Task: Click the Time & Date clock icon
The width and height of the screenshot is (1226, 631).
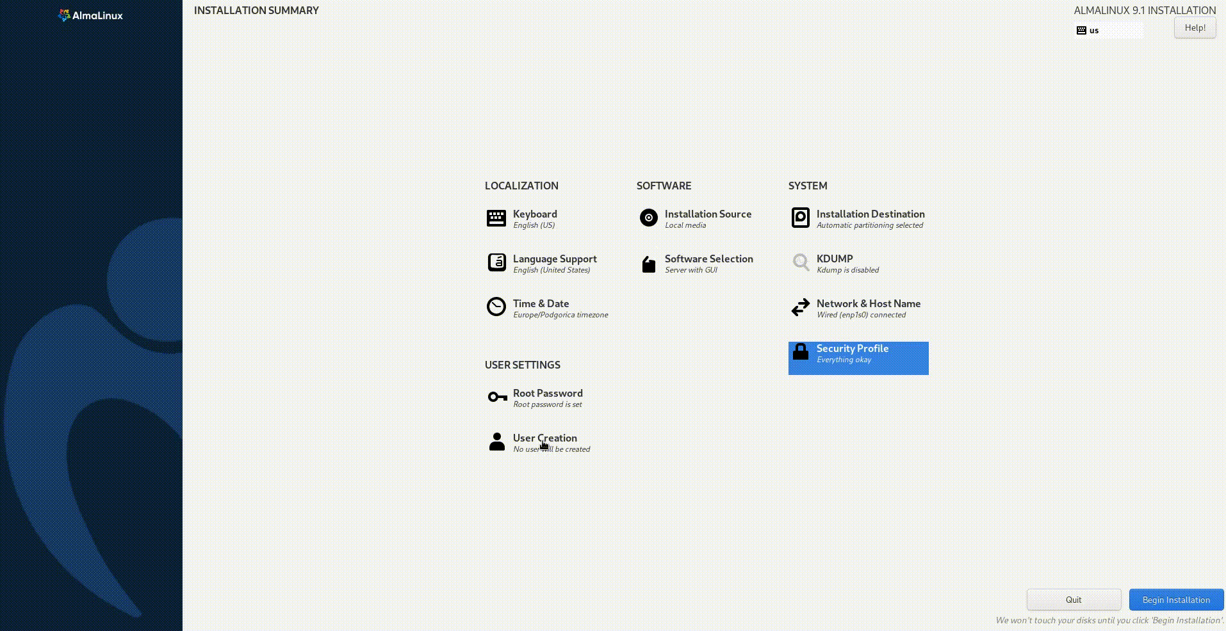Action: click(x=496, y=307)
